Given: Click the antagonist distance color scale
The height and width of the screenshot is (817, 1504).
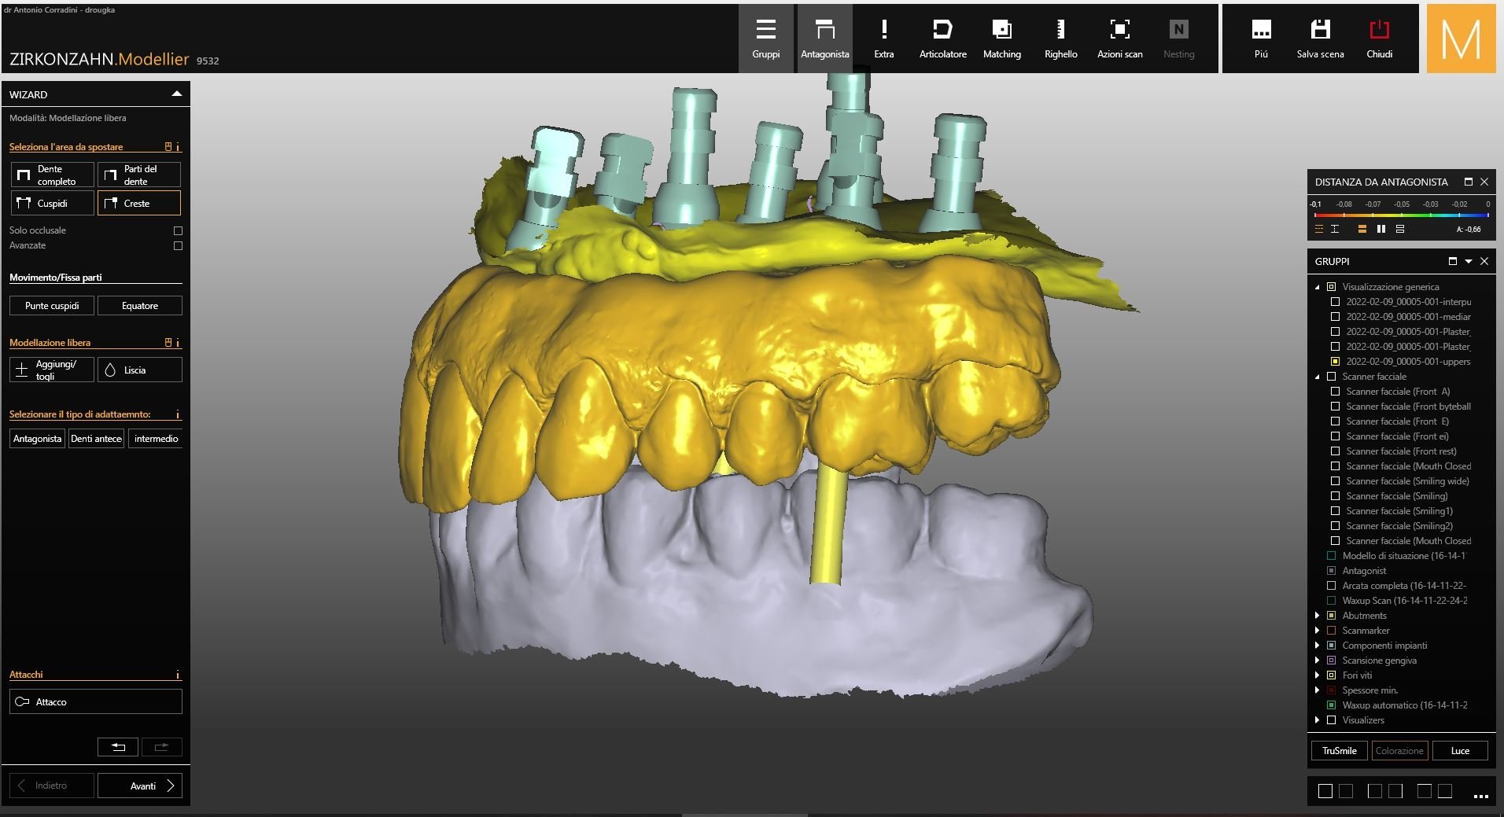Looking at the screenshot, I should pyautogui.click(x=1401, y=214).
